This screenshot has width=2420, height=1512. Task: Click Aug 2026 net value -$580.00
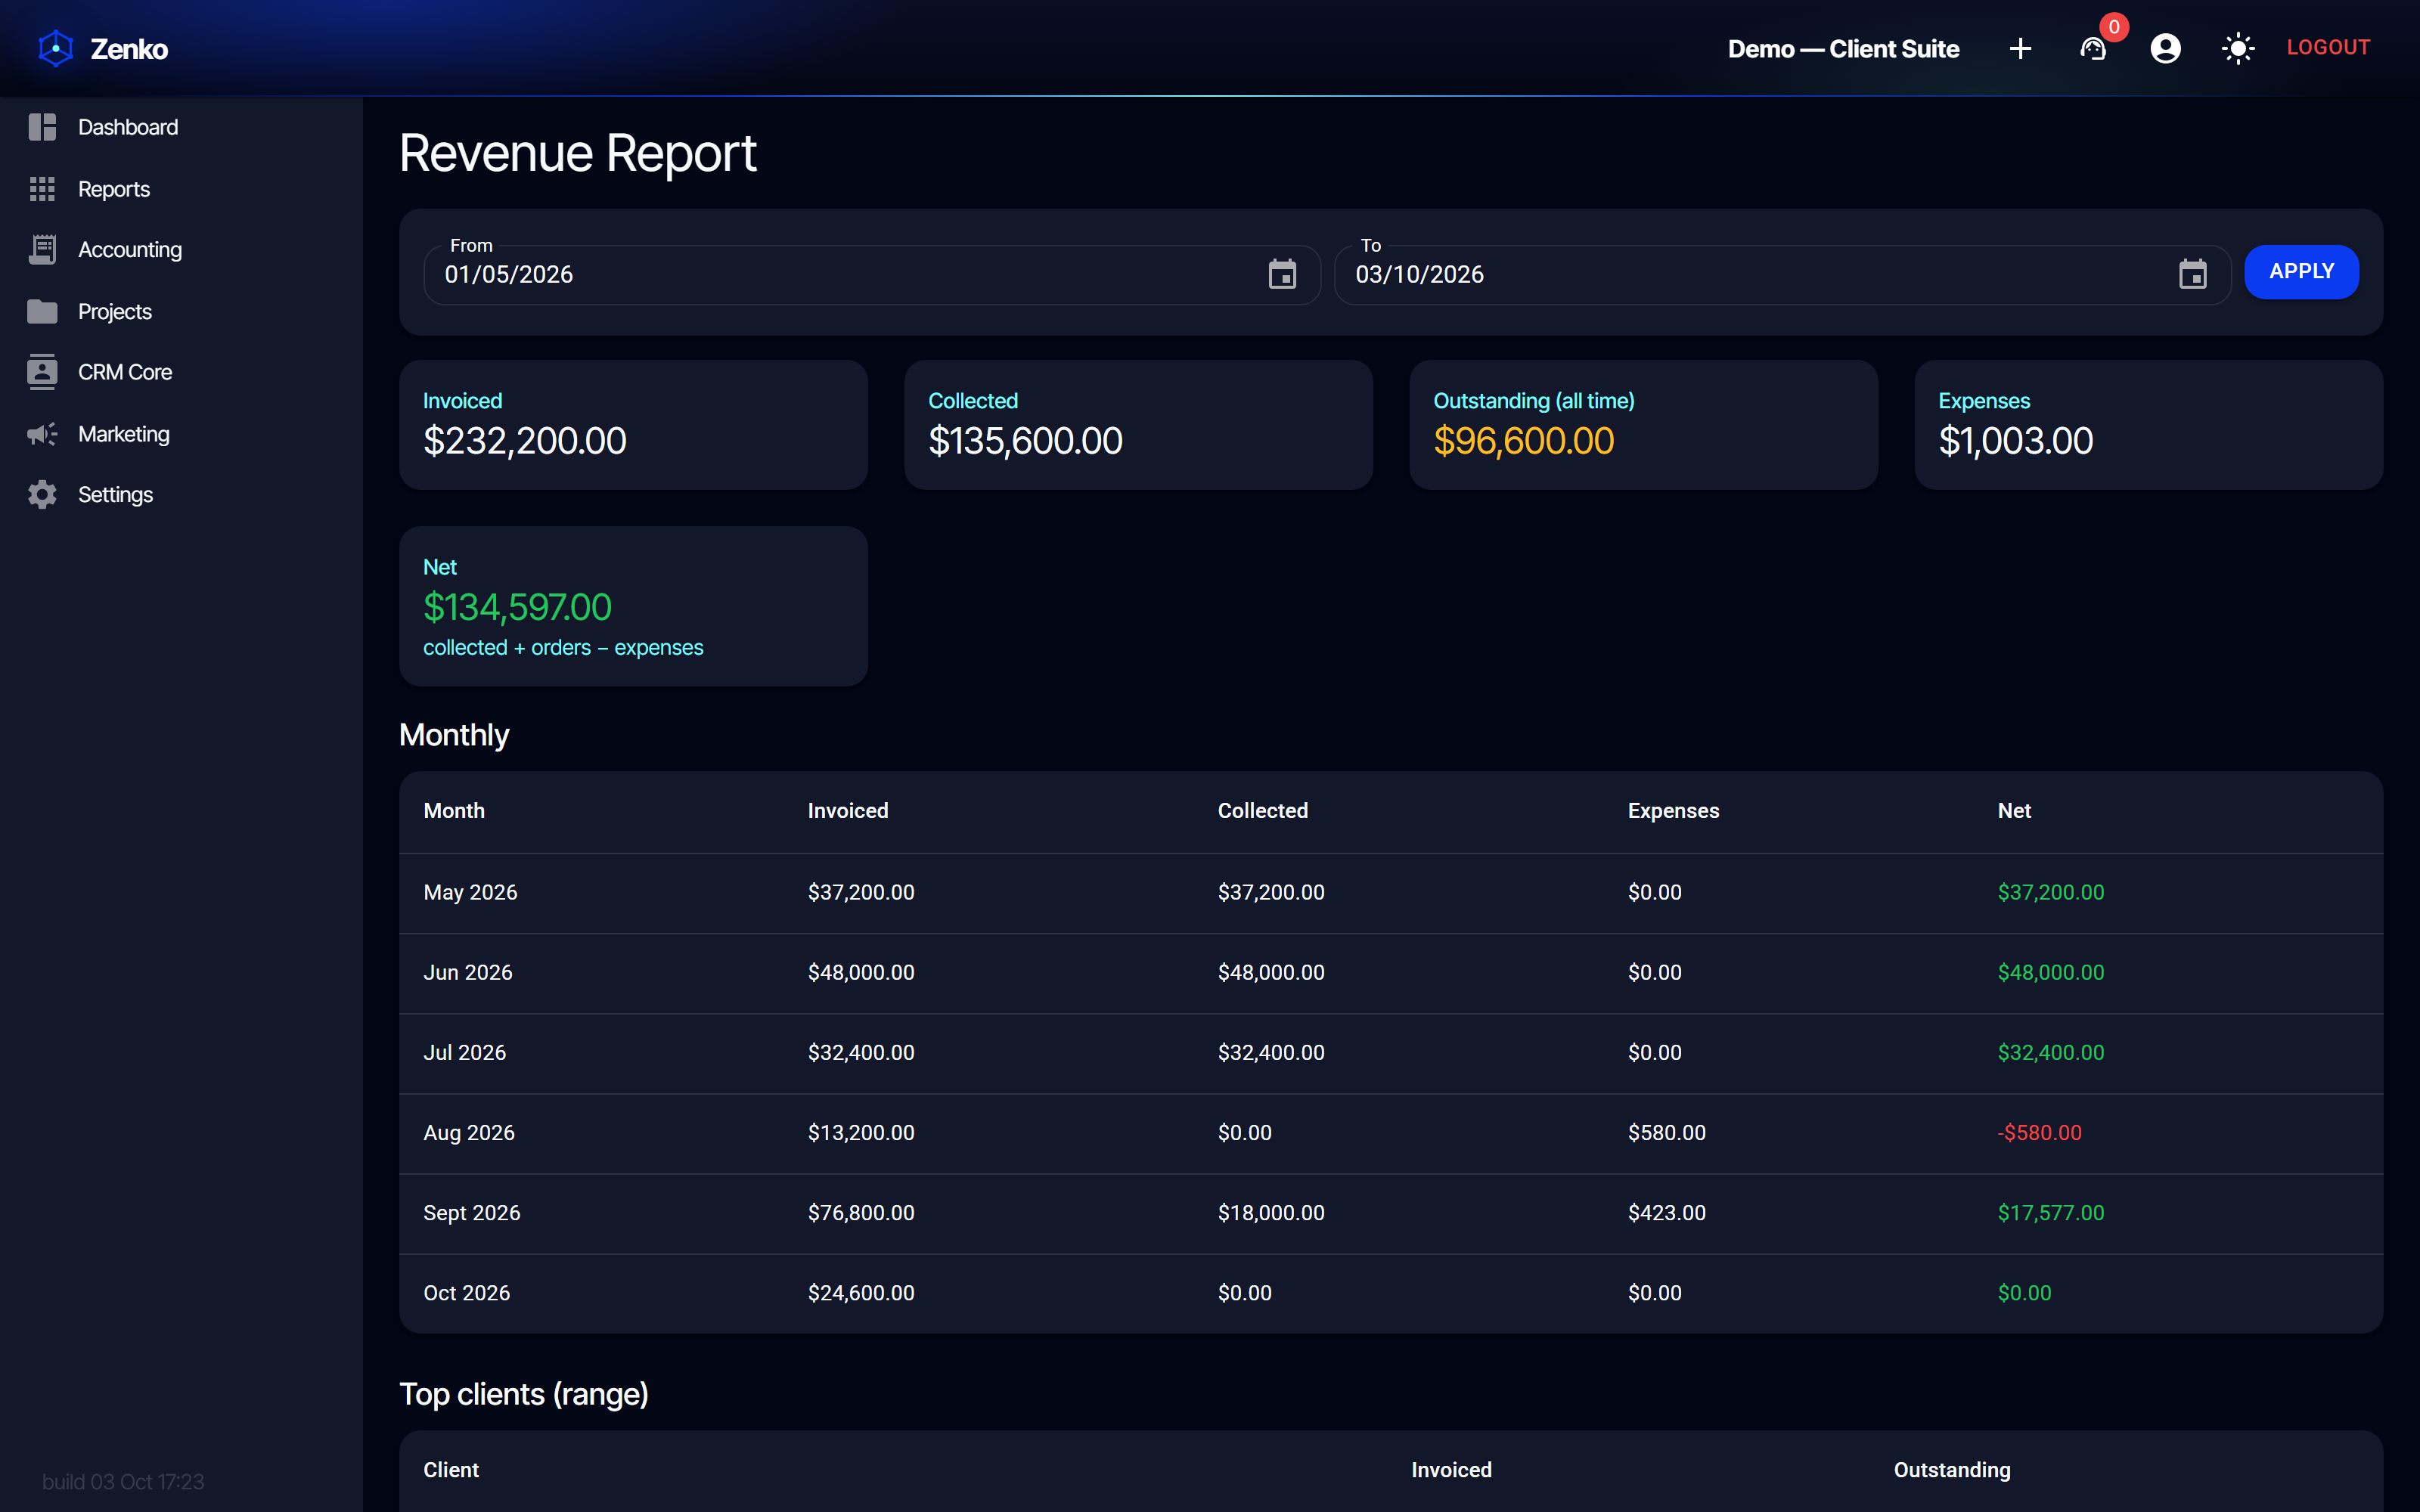[2039, 1132]
